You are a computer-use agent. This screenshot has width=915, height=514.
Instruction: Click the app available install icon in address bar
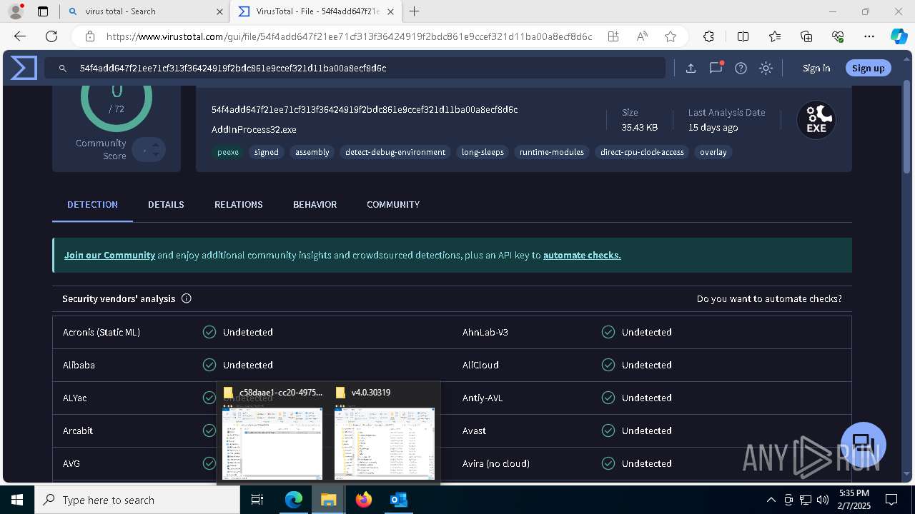pos(613,36)
